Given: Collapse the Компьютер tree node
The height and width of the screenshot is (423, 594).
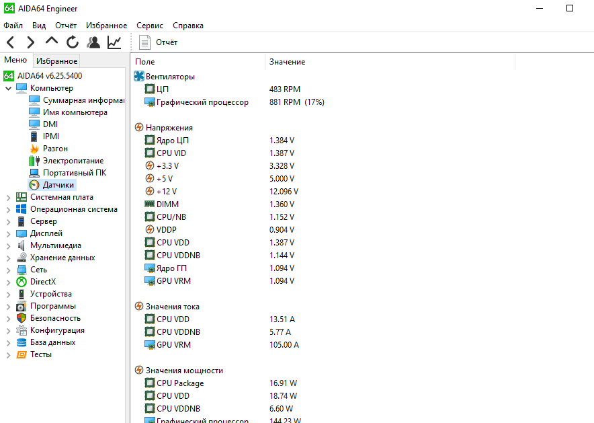Looking at the screenshot, I should click(x=8, y=88).
